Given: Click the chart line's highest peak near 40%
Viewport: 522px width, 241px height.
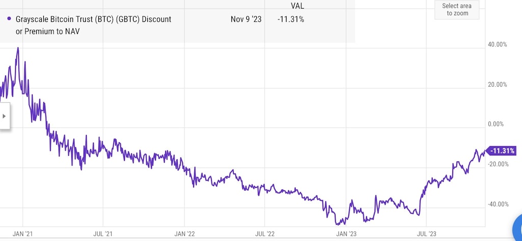Looking at the screenshot, I should (x=18, y=48).
